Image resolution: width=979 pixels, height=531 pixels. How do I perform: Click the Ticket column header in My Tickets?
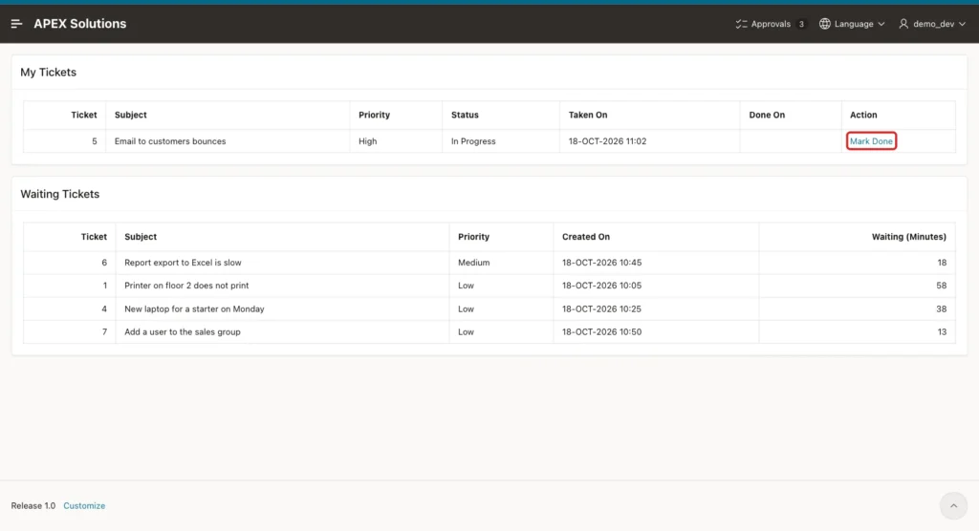84,115
